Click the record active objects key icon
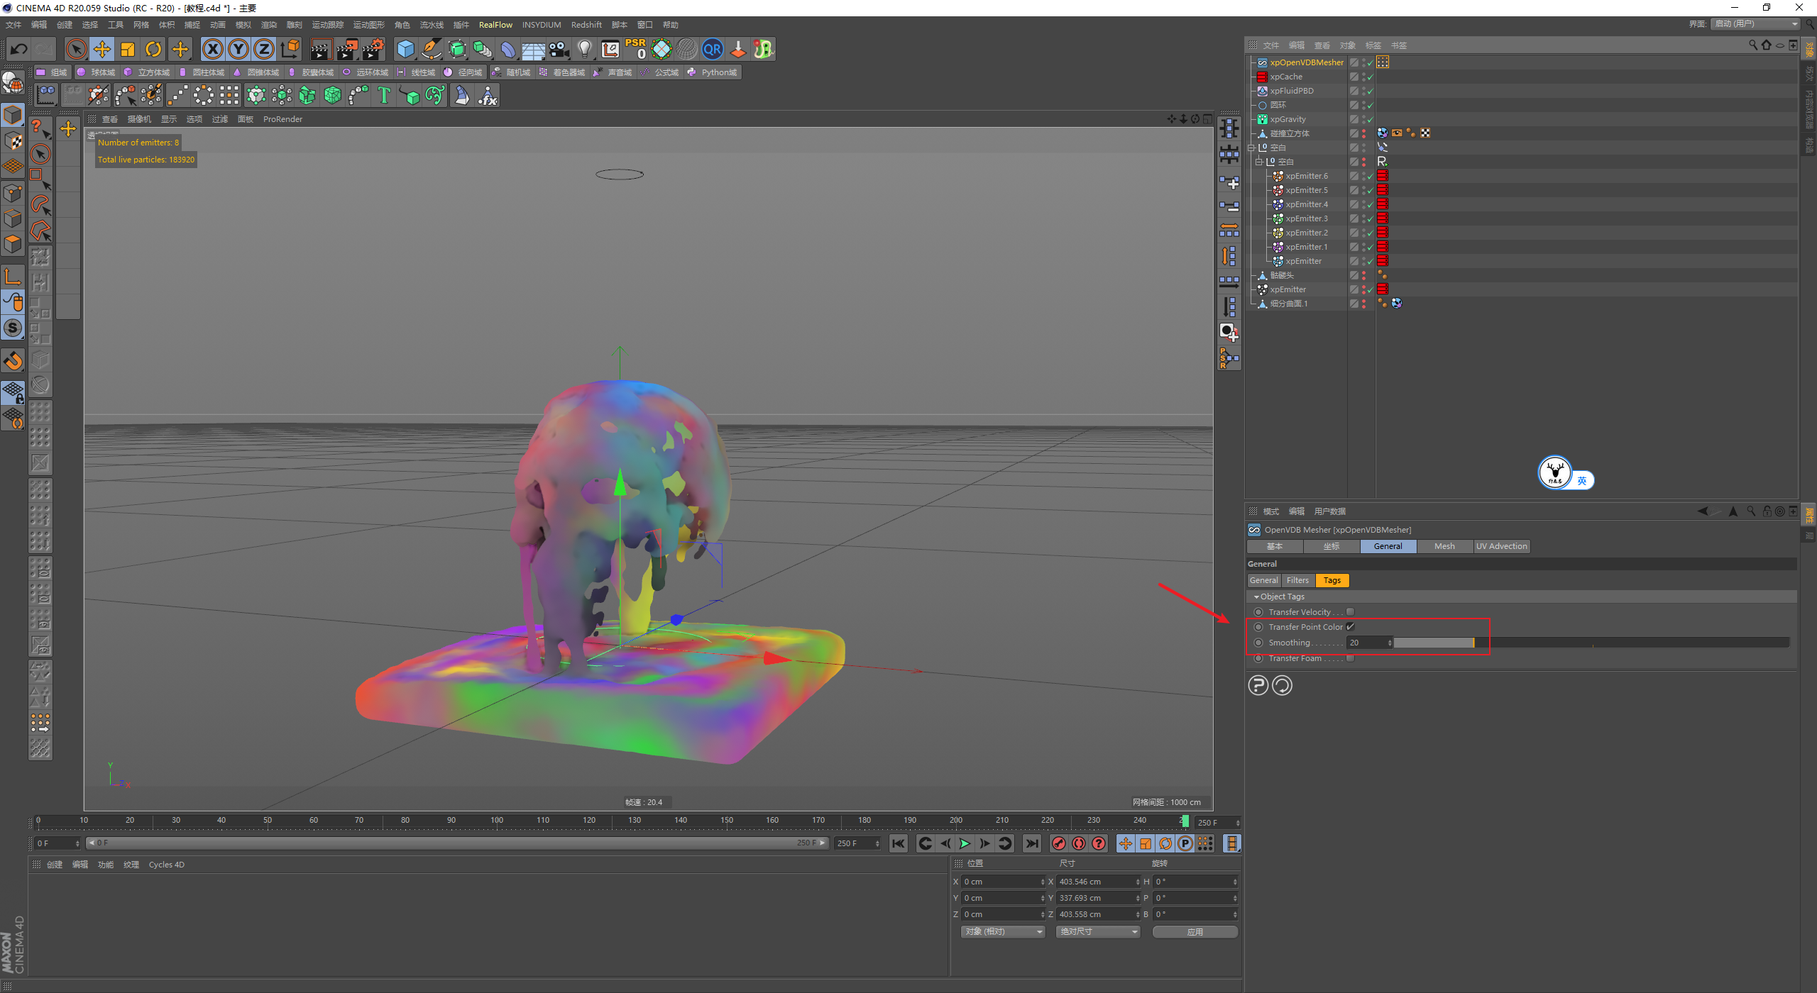 pyautogui.click(x=1059, y=843)
